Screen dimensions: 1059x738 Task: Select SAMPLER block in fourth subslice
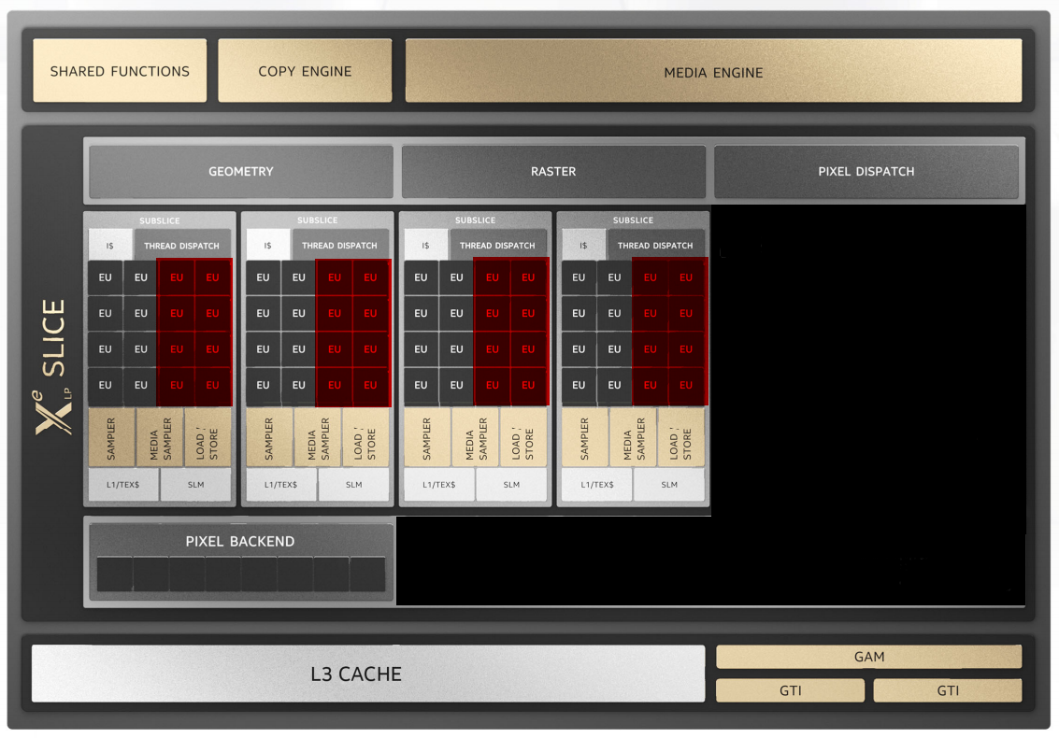[x=585, y=437]
